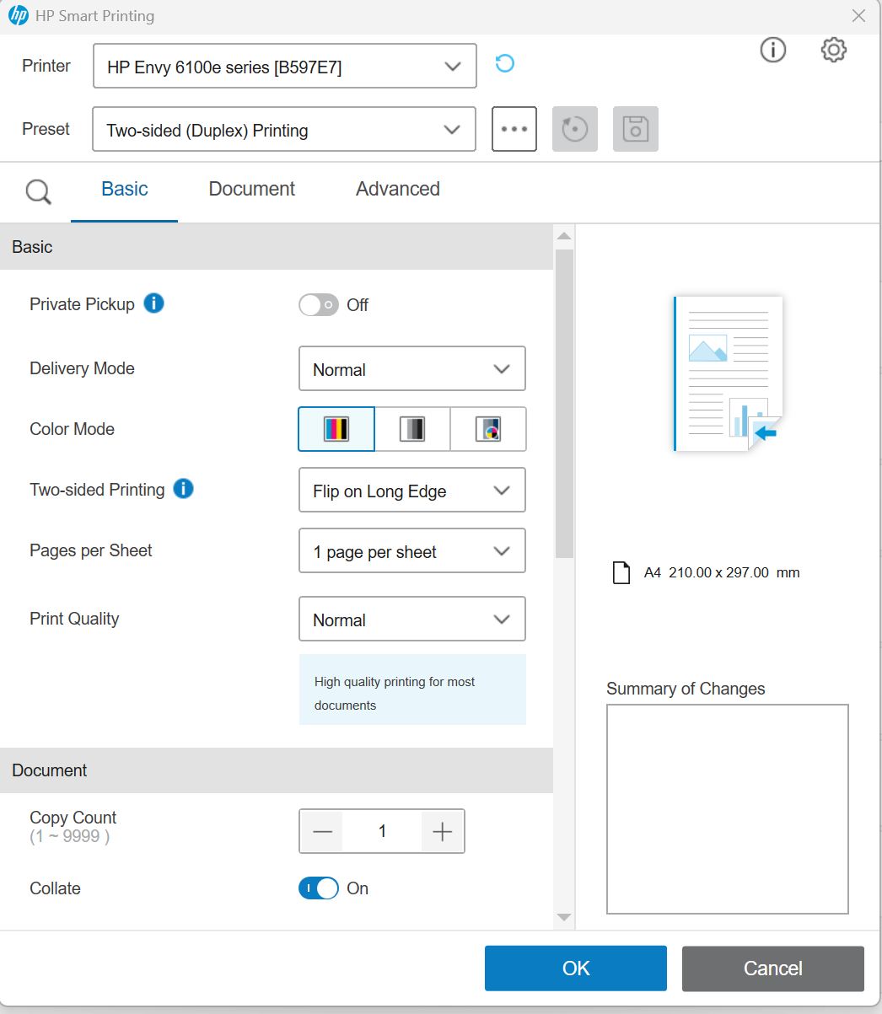Select the grayscale color mode icon

tap(412, 429)
